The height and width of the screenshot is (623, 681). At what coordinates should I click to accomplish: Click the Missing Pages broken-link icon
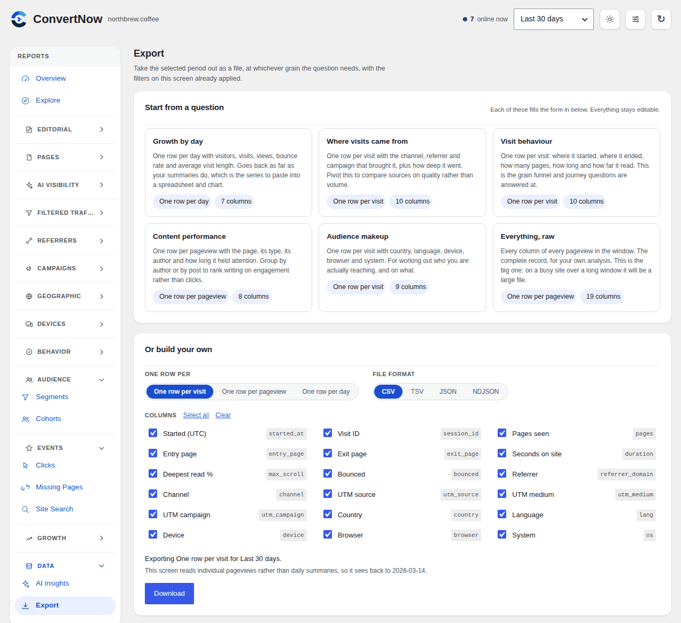click(25, 487)
